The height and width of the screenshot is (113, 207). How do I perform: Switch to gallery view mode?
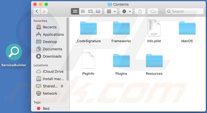tap(98, 11)
